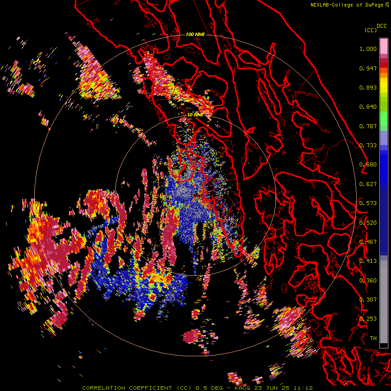Select the 1.000 legend value

point(368,49)
